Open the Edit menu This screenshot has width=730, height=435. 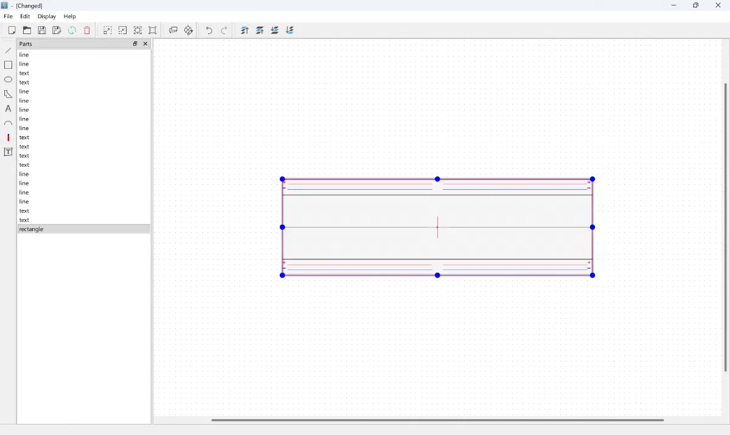coord(25,16)
